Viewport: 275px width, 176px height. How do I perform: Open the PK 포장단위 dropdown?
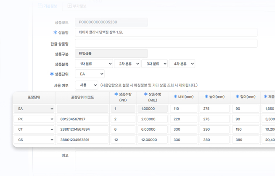(34, 119)
